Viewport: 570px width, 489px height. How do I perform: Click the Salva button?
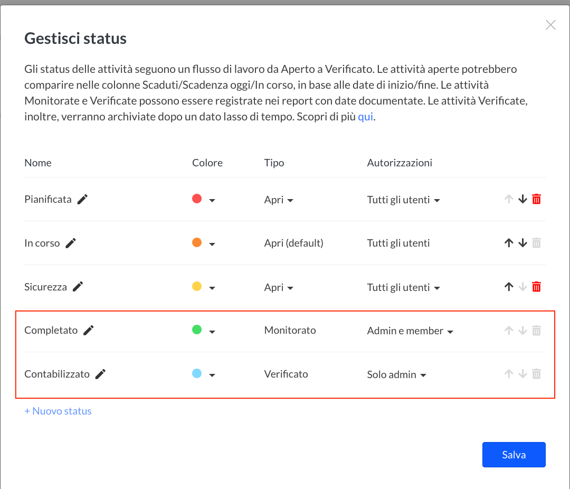[x=514, y=455]
